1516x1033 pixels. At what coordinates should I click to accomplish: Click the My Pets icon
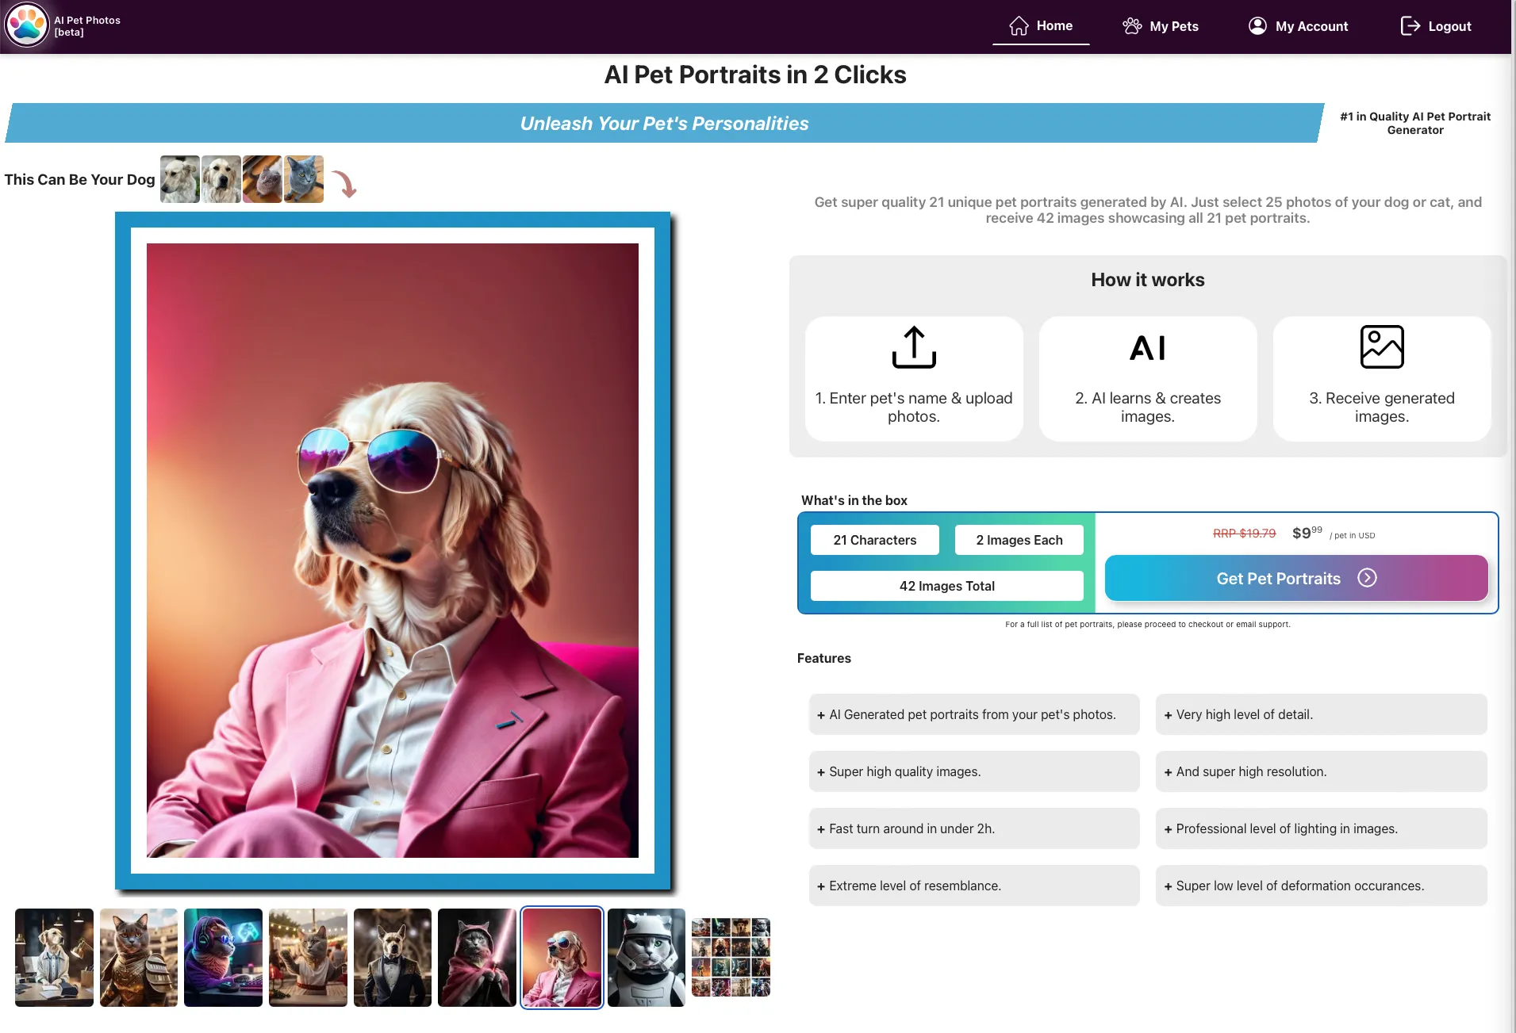(1133, 25)
